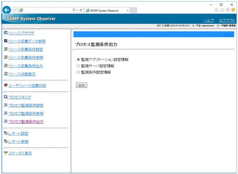Image resolution: width=238 pixels, height=174 pixels.
Task: Select 監視条件設定情報 radio button
Action: pos(78,72)
